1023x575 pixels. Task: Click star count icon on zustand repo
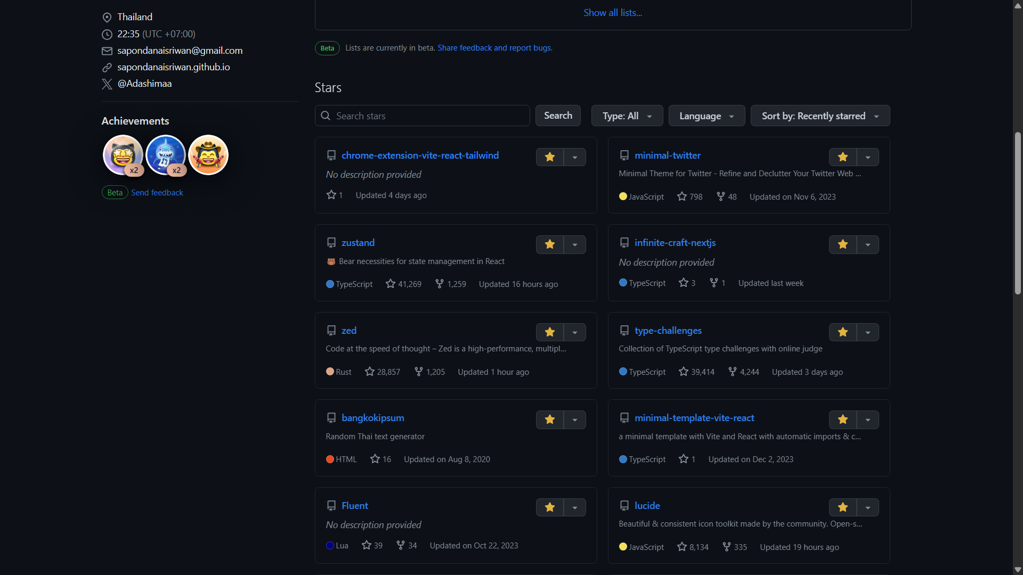click(391, 284)
